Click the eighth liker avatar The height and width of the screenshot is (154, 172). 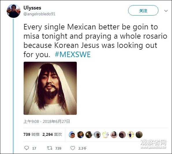pyautogui.click(x=131, y=135)
